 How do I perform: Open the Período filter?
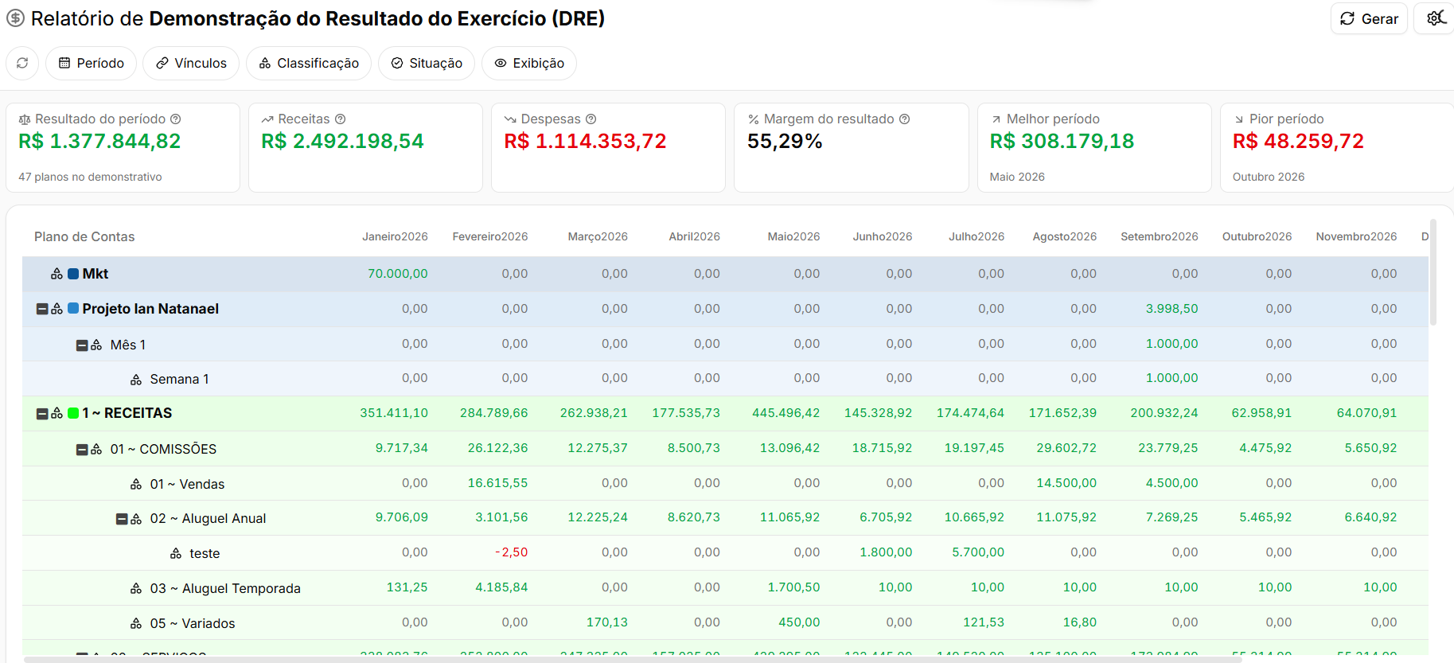(x=91, y=63)
